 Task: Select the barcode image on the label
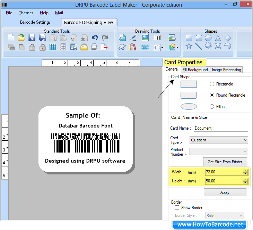coord(86,143)
